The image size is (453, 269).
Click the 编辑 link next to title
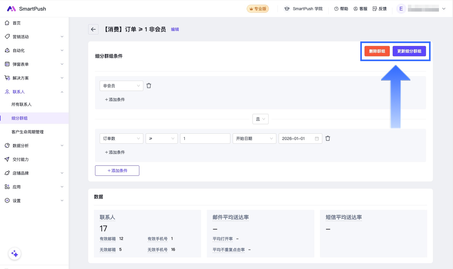pyautogui.click(x=175, y=29)
